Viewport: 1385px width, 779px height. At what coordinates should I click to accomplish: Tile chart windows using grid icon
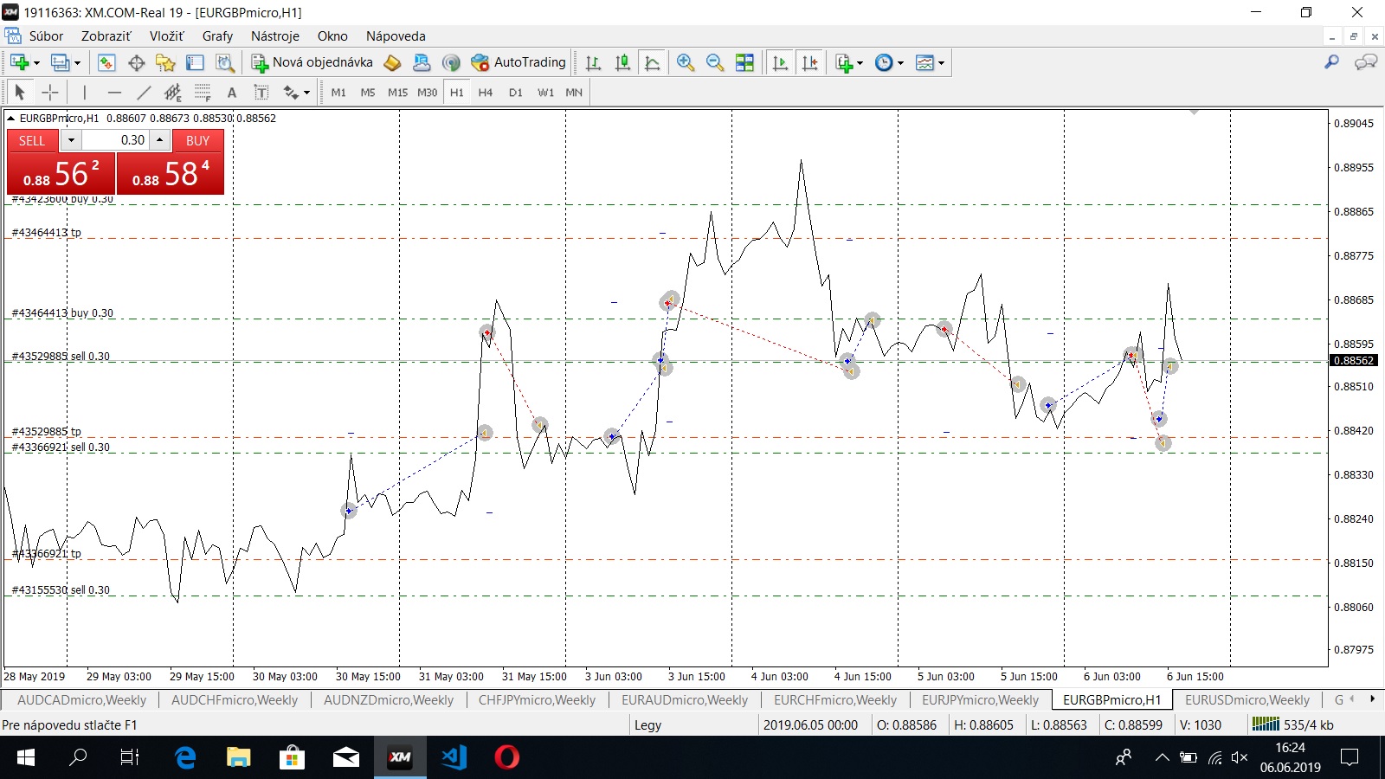(x=744, y=62)
